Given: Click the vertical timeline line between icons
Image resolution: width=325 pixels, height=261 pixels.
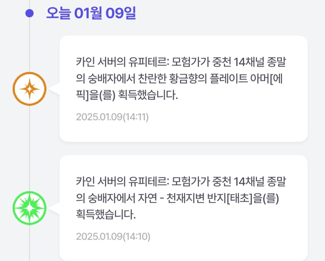Looking at the screenshot, I should tap(29, 148).
